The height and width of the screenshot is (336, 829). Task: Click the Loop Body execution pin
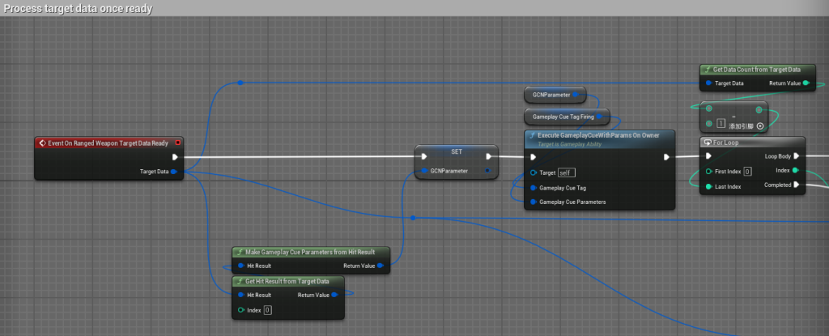click(796, 156)
